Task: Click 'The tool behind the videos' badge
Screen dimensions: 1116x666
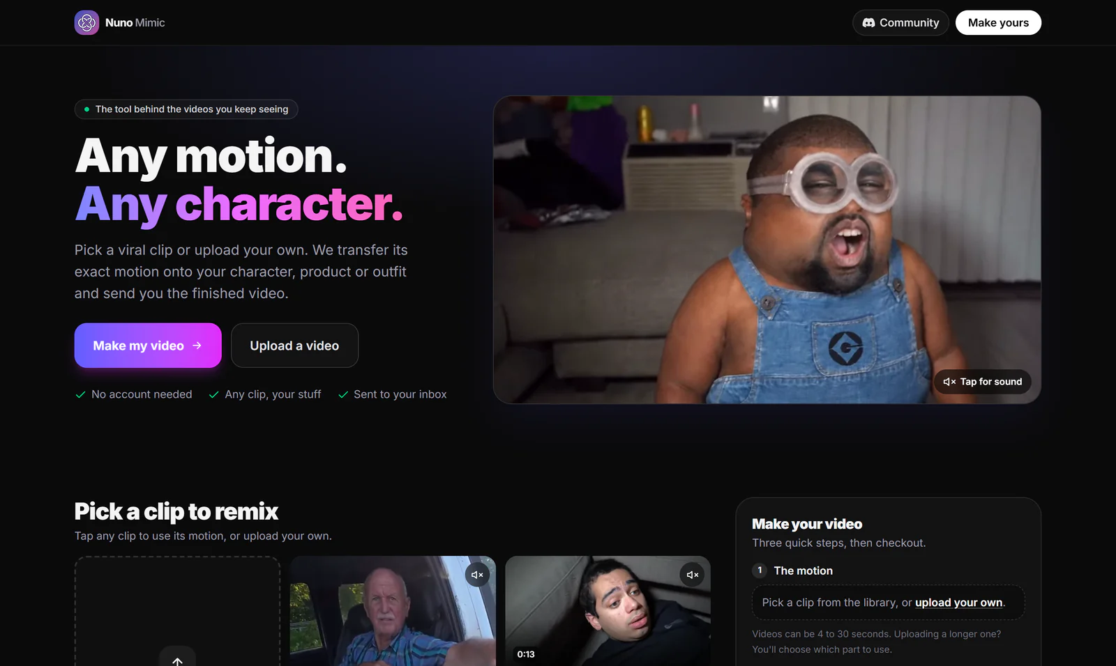Action: [x=186, y=109]
